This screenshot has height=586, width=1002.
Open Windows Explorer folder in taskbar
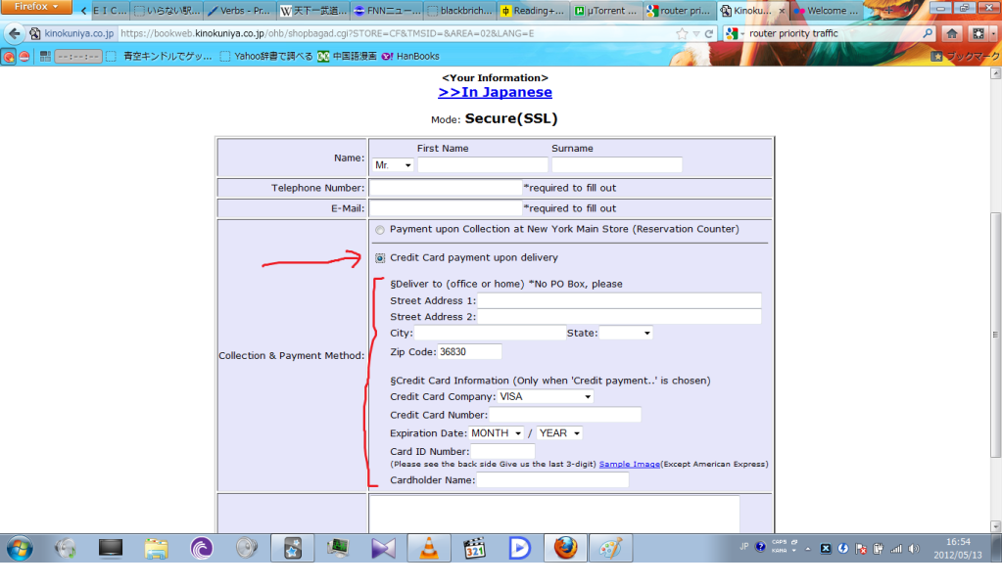point(156,549)
